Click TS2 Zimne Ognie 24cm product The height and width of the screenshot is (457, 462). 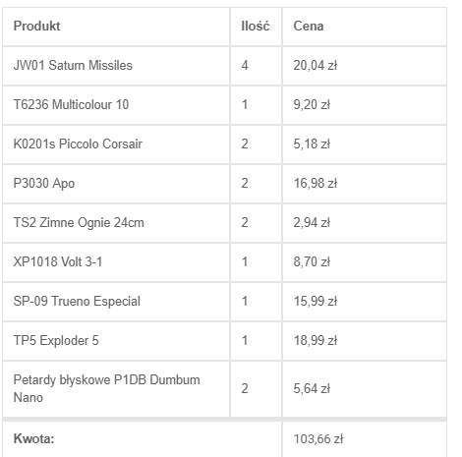point(79,223)
